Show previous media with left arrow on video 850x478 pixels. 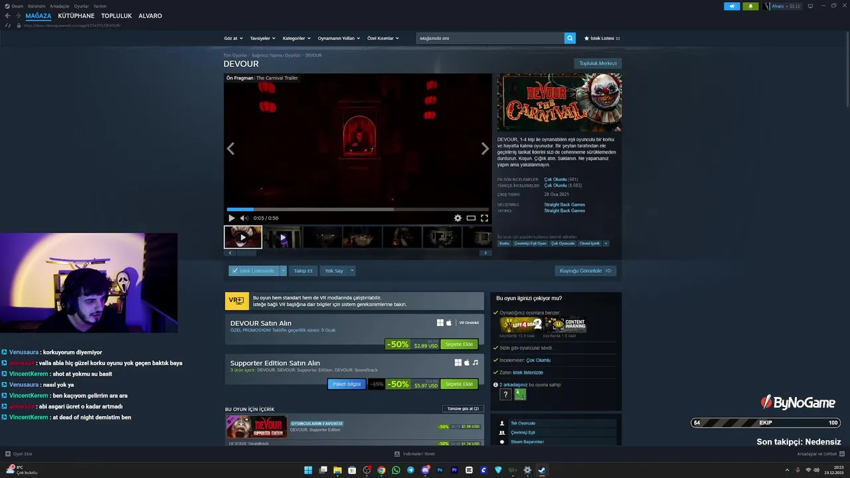coord(230,149)
